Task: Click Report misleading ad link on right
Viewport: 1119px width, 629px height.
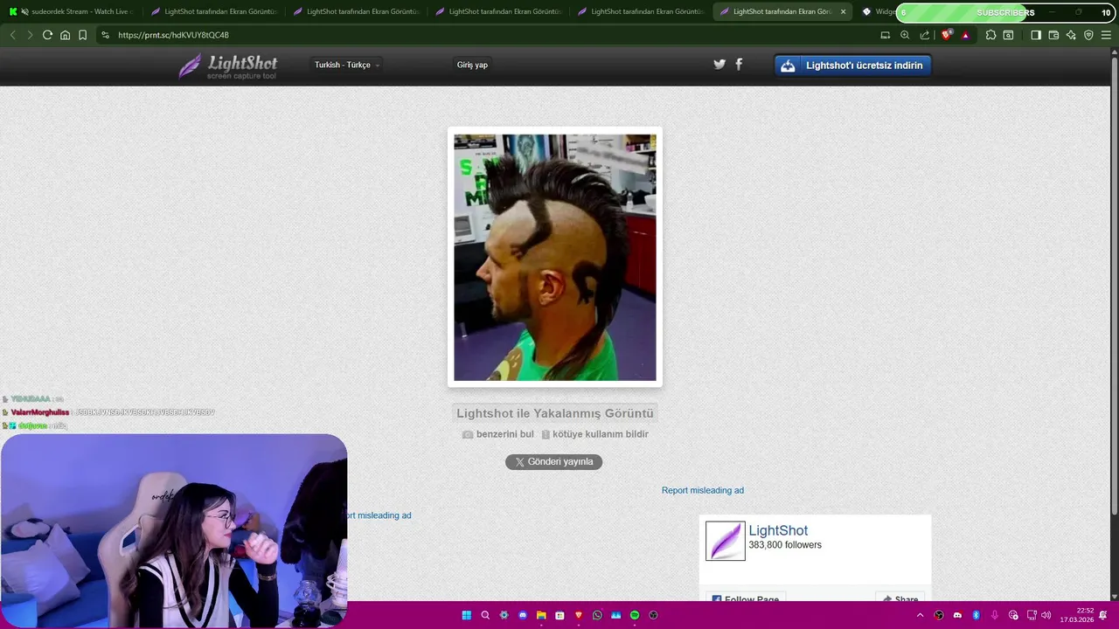Action: tap(703, 490)
